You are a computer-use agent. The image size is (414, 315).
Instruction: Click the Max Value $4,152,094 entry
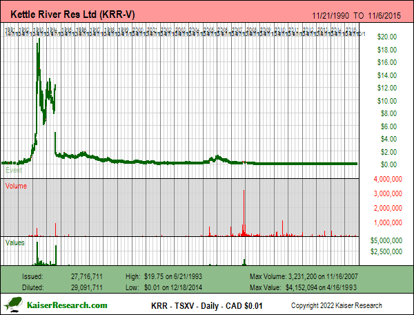[303, 287]
